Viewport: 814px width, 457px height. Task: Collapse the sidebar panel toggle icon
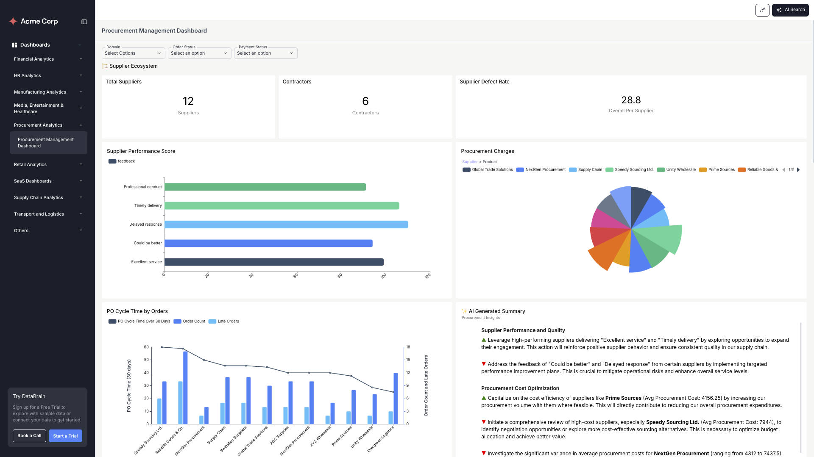pos(84,22)
